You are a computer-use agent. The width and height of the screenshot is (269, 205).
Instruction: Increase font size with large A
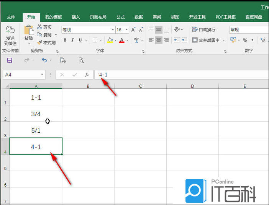coord(133,30)
